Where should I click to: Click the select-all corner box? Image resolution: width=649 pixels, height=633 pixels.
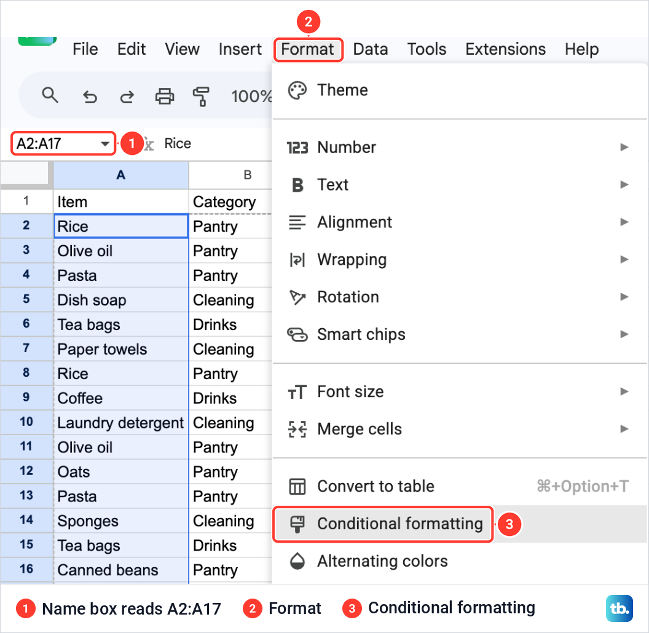[25, 173]
